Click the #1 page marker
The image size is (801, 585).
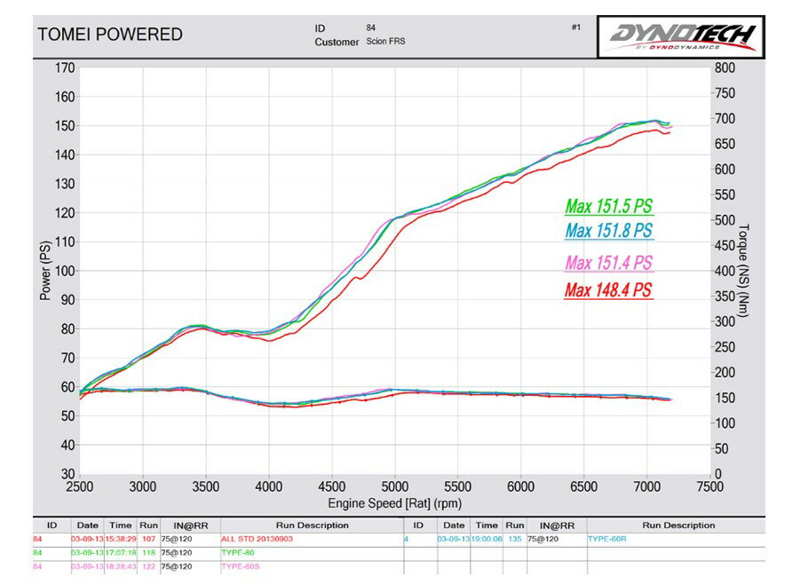tap(576, 28)
